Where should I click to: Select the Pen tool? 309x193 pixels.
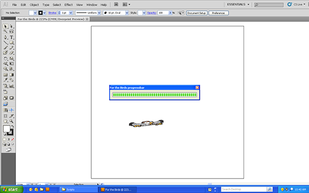5,37
